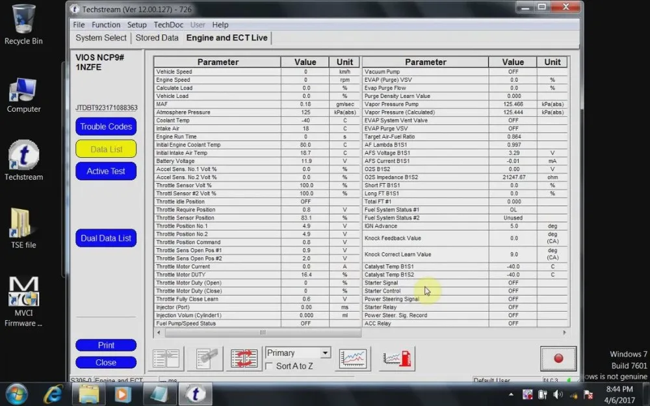The image size is (650, 406).
Task: Switch to the Techstream taskbar button
Action: [x=195, y=394]
